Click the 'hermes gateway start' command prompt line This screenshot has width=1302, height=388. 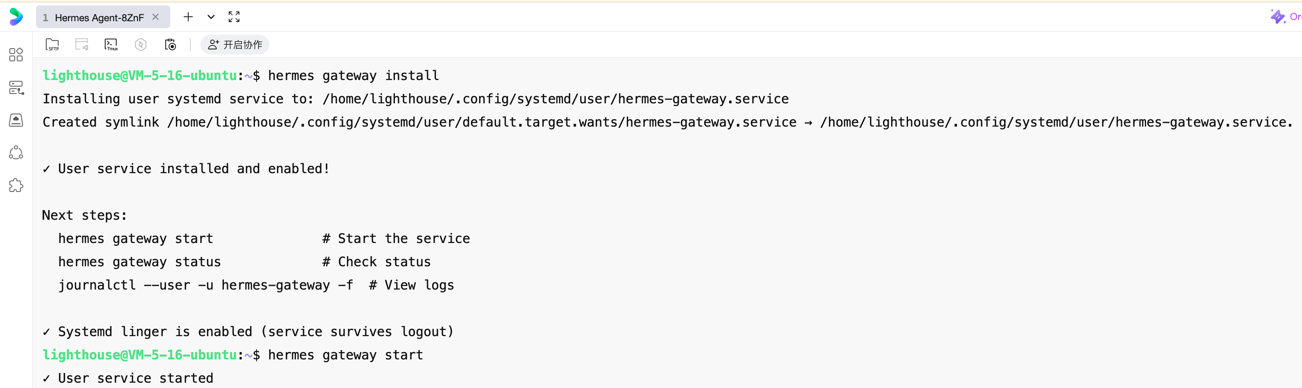tap(345, 355)
